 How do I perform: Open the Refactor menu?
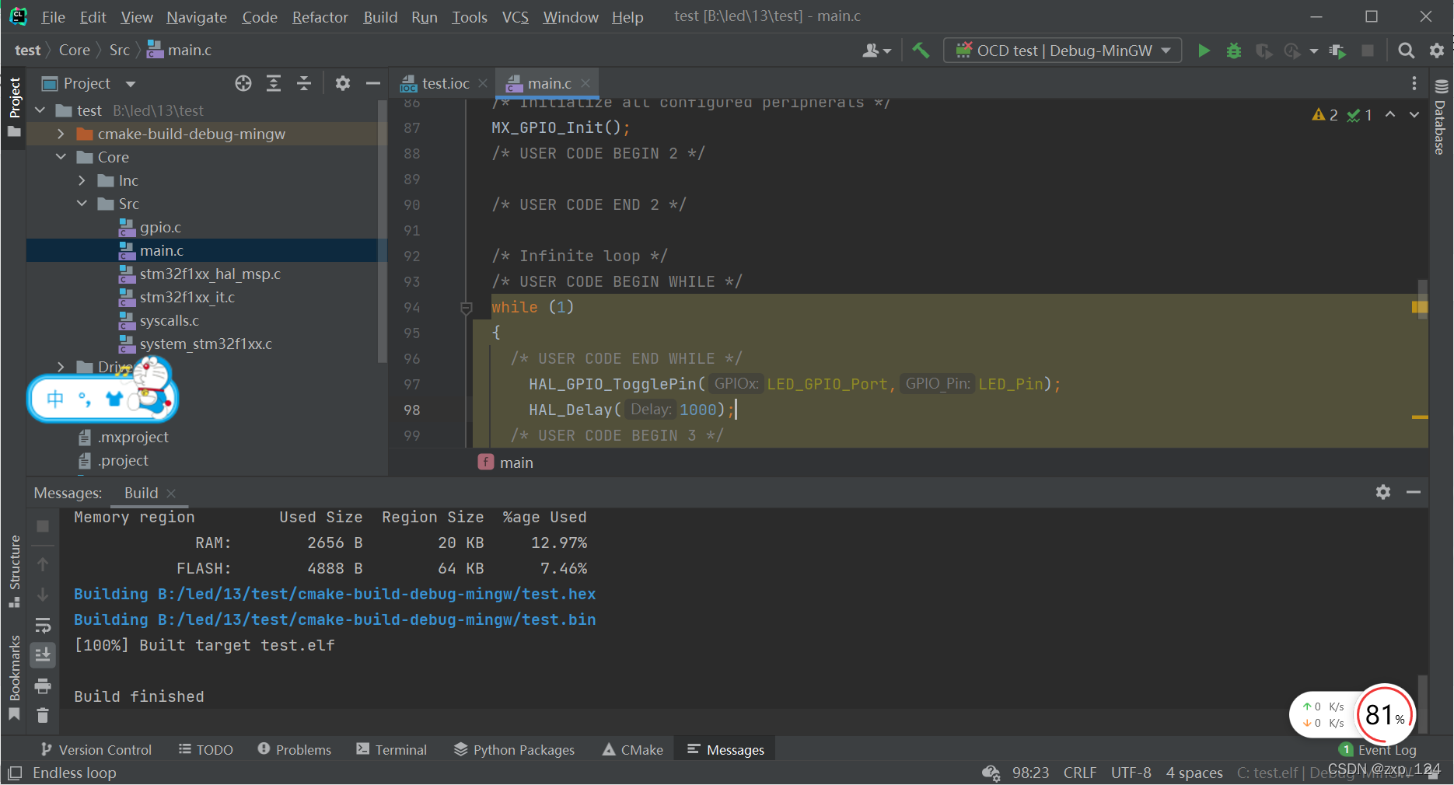320,16
